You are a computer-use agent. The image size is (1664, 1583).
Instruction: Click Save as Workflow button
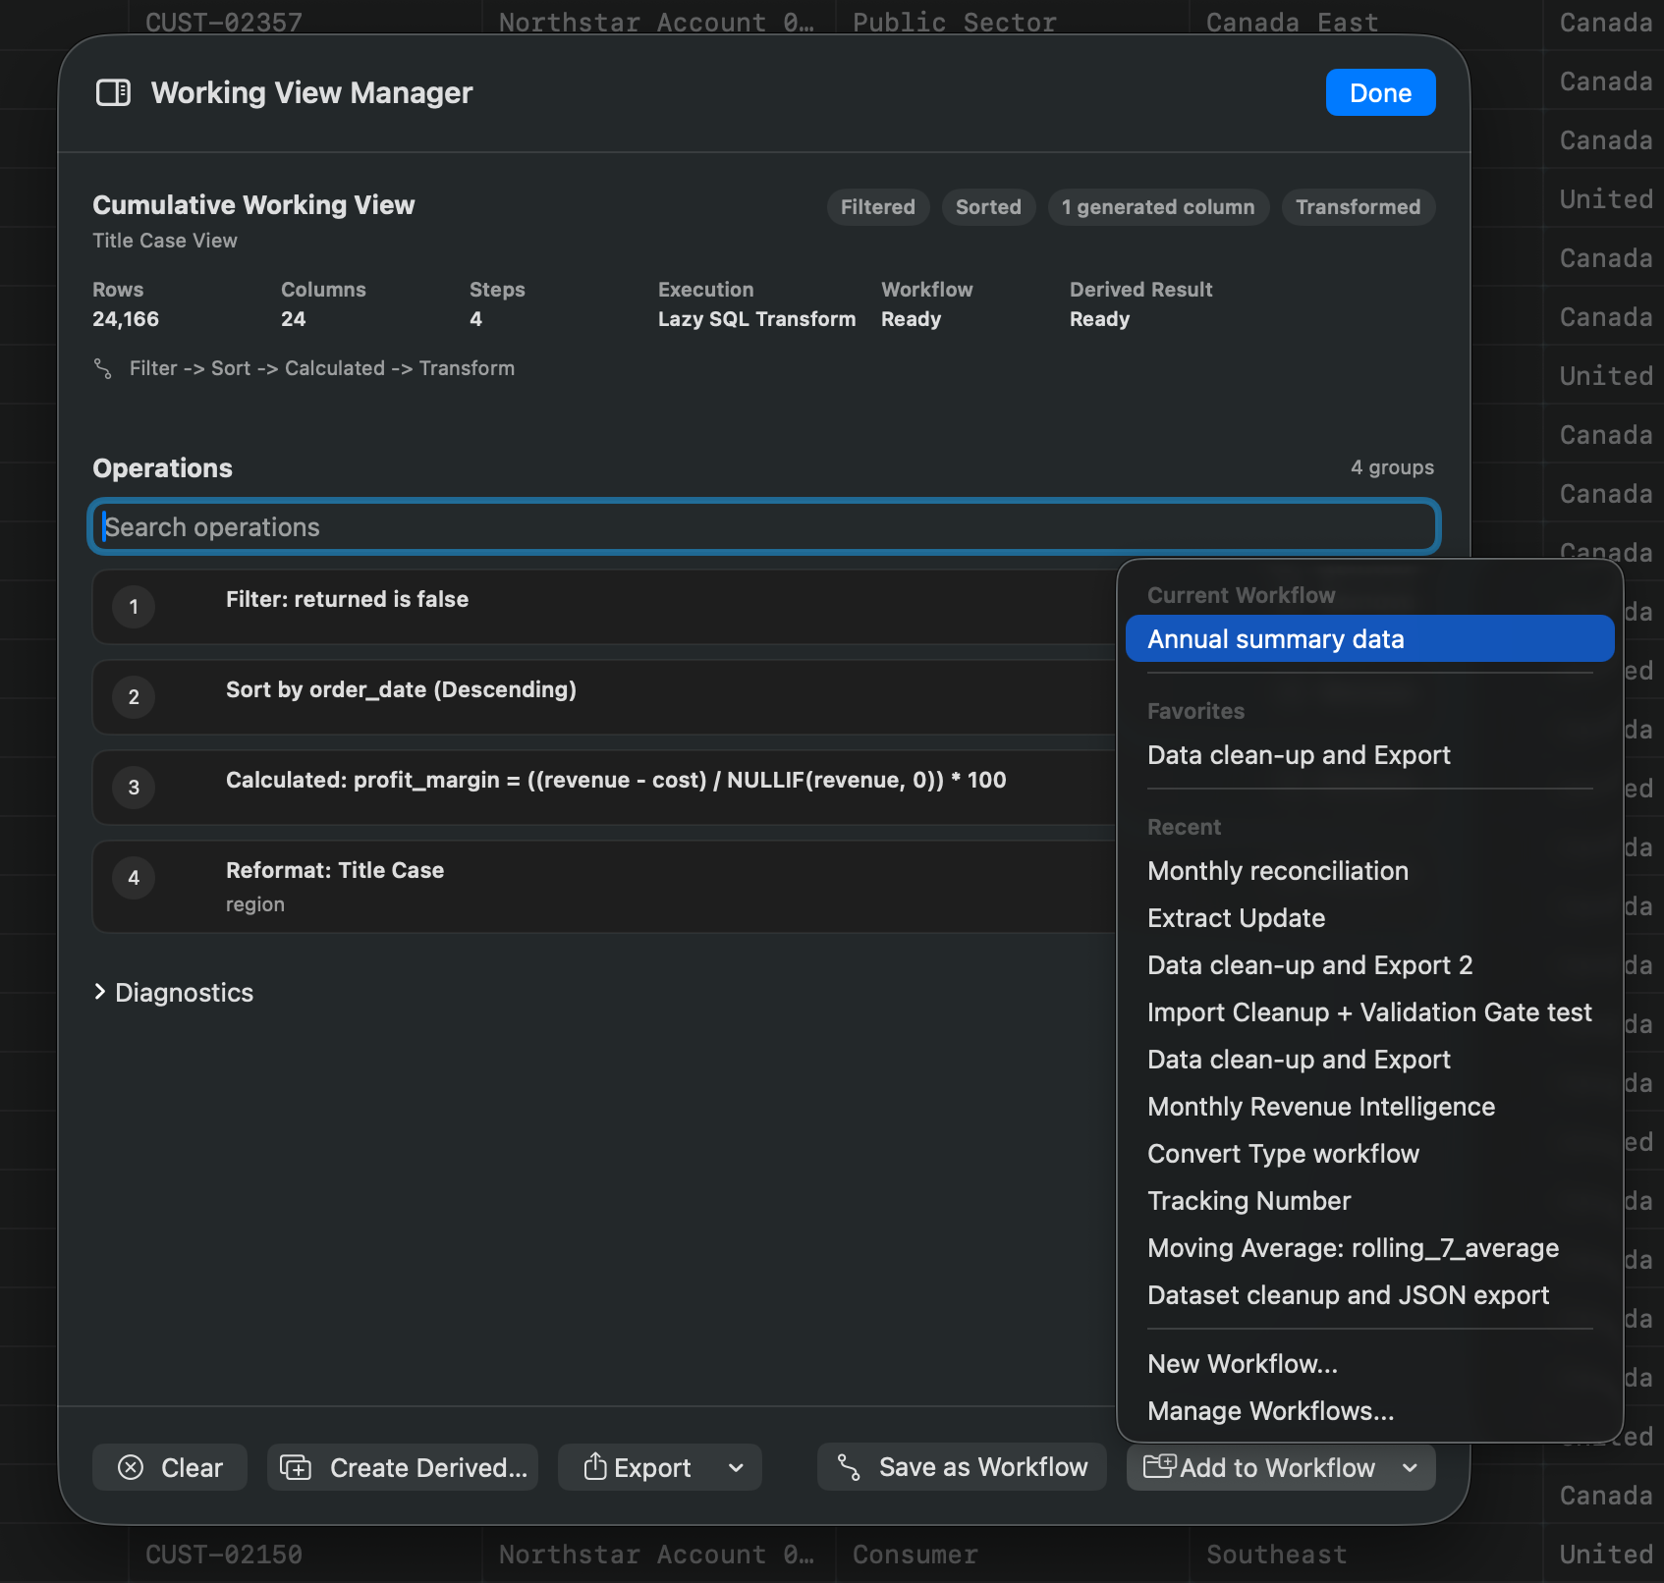[x=962, y=1467]
